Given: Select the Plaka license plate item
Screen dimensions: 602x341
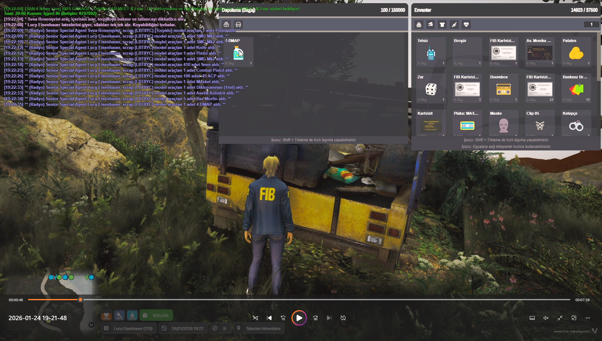Looking at the screenshot, I should click(x=467, y=123).
